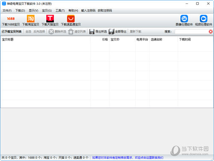Screen dimensions: 214x161
Task: Click the blue contact-us link in status bar
Action: point(128,158)
